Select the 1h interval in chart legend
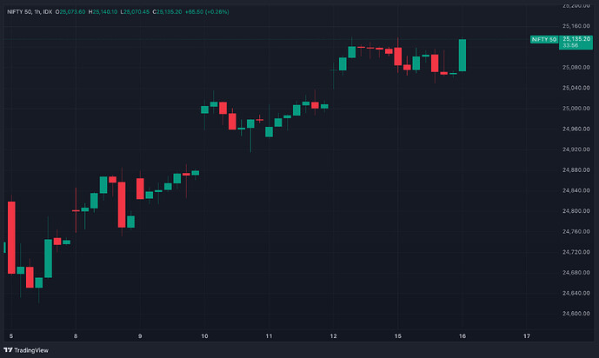This screenshot has width=599, height=358. click(33, 10)
